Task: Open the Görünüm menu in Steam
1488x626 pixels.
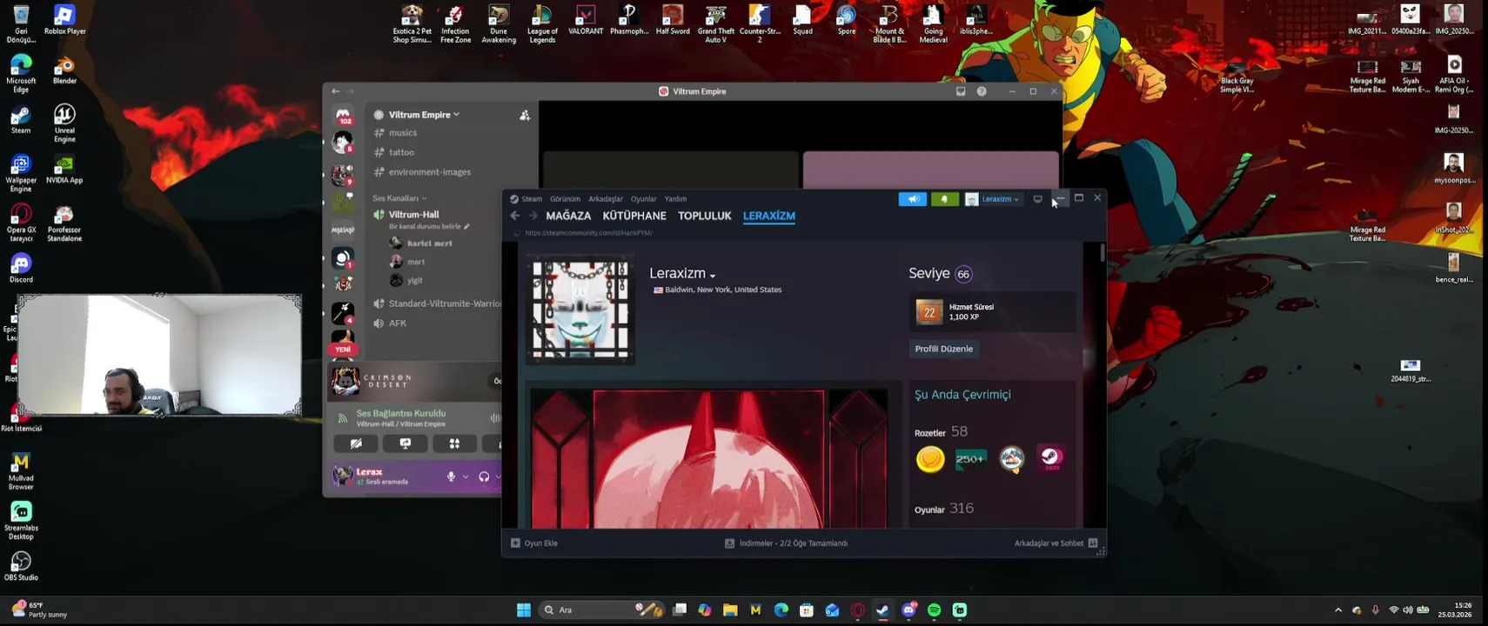Action: point(565,199)
